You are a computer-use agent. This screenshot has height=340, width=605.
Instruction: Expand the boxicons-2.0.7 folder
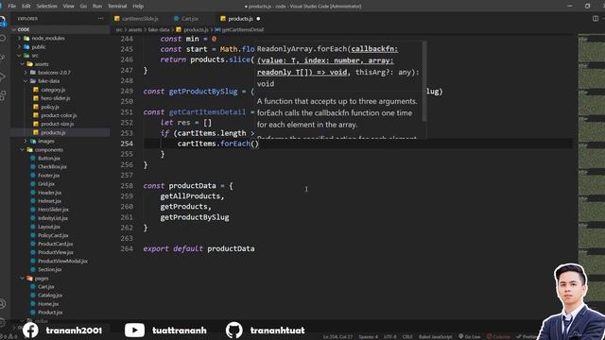pyautogui.click(x=26, y=73)
